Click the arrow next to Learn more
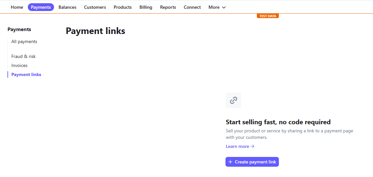Screen dimensions: 373x177 click(x=252, y=146)
